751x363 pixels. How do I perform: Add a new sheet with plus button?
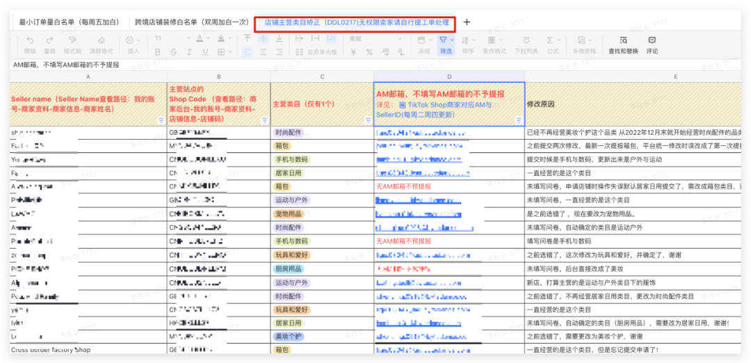click(467, 22)
